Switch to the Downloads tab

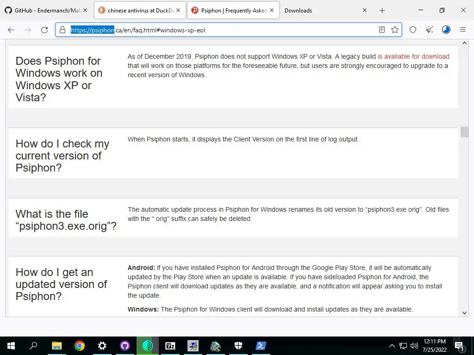326,10
